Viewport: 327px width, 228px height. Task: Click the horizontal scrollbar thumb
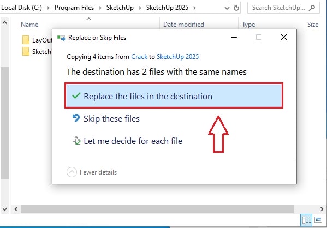(157, 209)
